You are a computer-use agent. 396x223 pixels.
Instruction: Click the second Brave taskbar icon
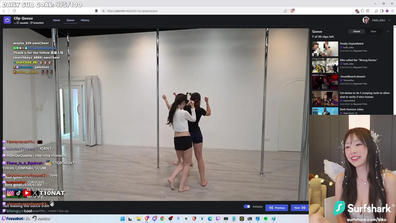(x=194, y=219)
